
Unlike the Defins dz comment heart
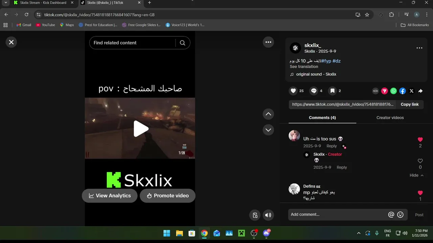pyautogui.click(x=420, y=193)
